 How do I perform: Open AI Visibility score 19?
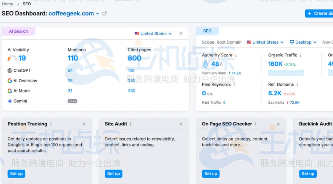pos(22,58)
